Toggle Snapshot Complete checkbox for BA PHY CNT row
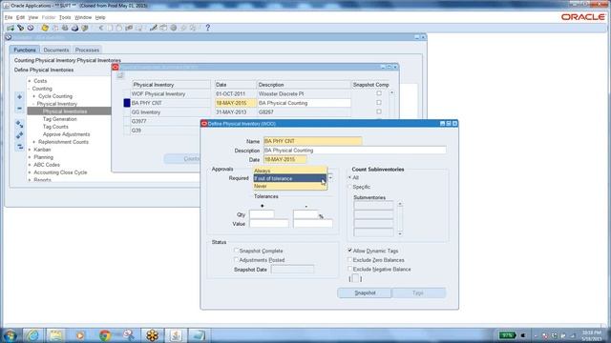 pyautogui.click(x=379, y=103)
